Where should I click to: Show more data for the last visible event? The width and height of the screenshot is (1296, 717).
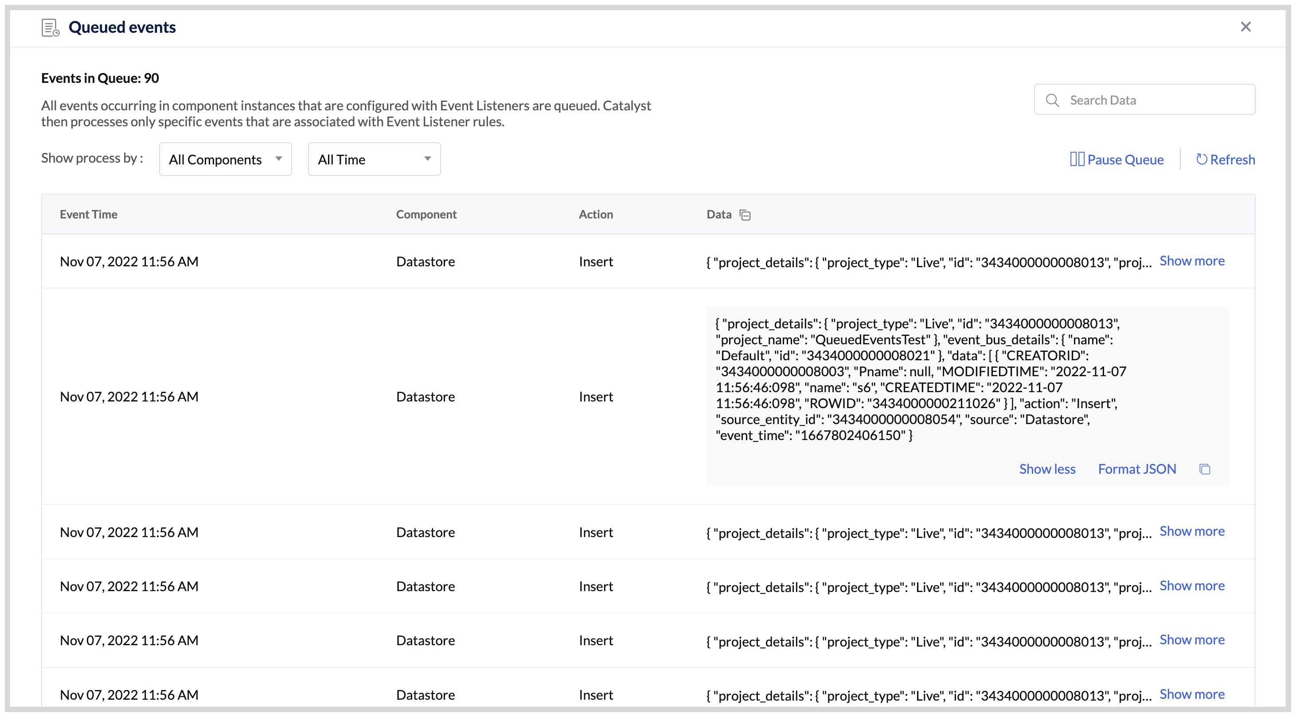click(1192, 694)
